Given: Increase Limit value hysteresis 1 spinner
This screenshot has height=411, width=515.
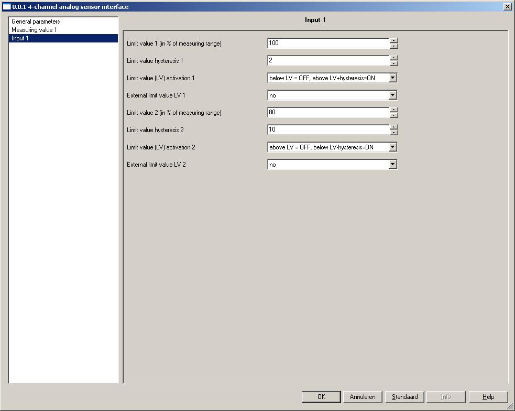Looking at the screenshot, I should click(x=393, y=58).
